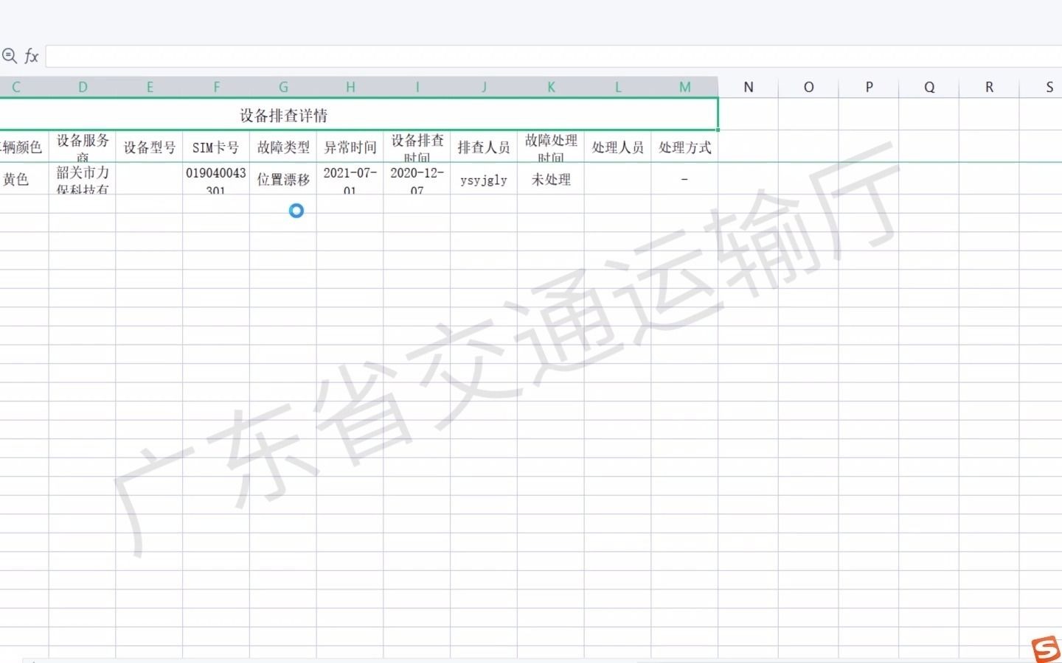
Task: Select column N header
Action: pyautogui.click(x=749, y=87)
